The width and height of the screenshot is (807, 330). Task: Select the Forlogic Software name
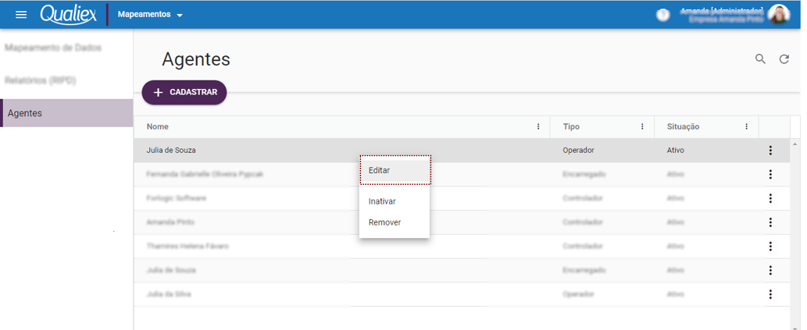(x=176, y=198)
